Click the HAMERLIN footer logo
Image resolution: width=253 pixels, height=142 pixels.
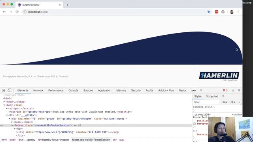(219, 76)
